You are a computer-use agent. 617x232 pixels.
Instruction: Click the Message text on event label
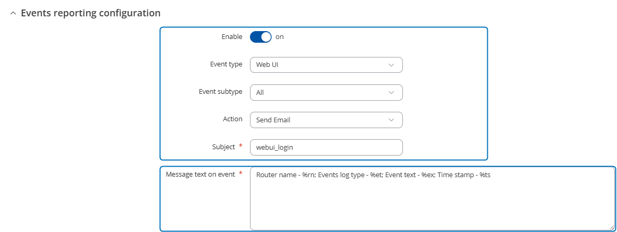tap(200, 174)
